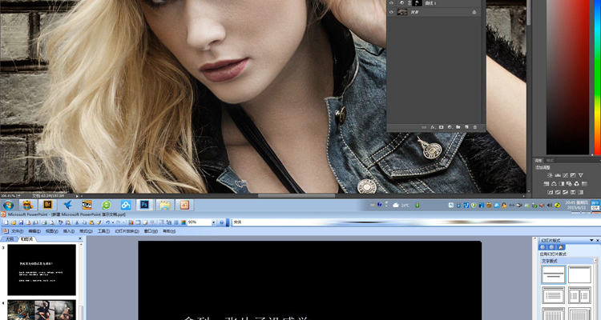
Task: Open the View menu in PowerPoint
Action: coord(52,231)
